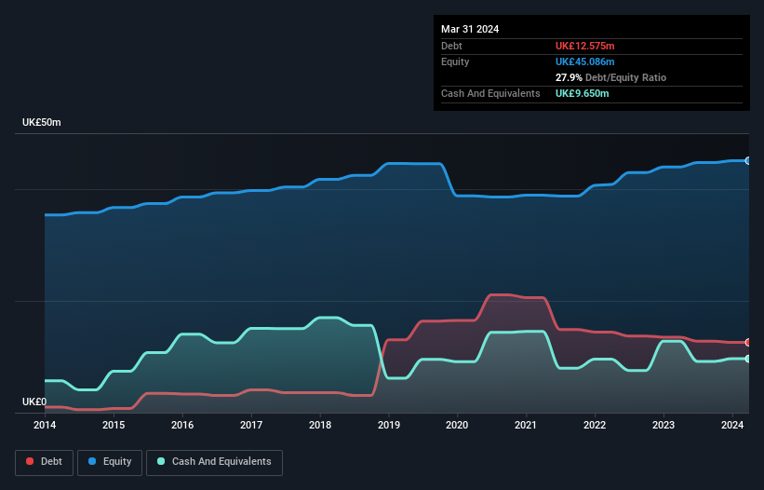Screen dimensions: 764x490
Task: Toggle Cash And Equivalents legend button
Action: point(214,462)
